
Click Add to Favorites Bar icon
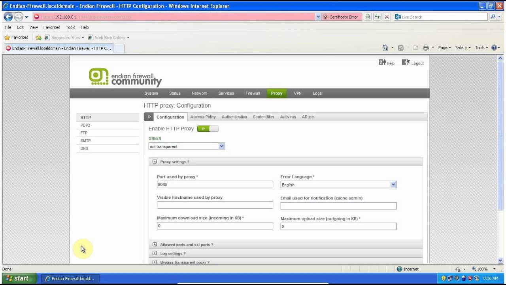pyautogui.click(x=38, y=38)
